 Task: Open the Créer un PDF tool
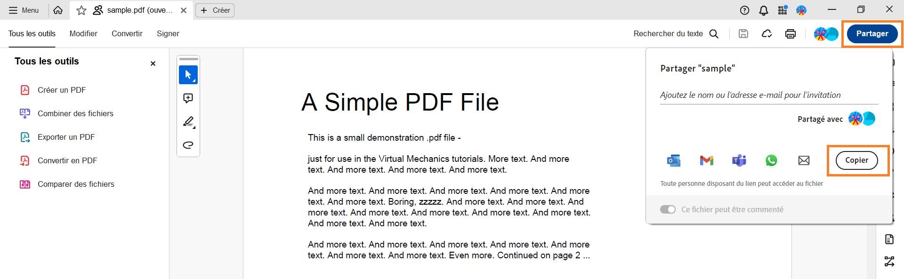coord(62,90)
